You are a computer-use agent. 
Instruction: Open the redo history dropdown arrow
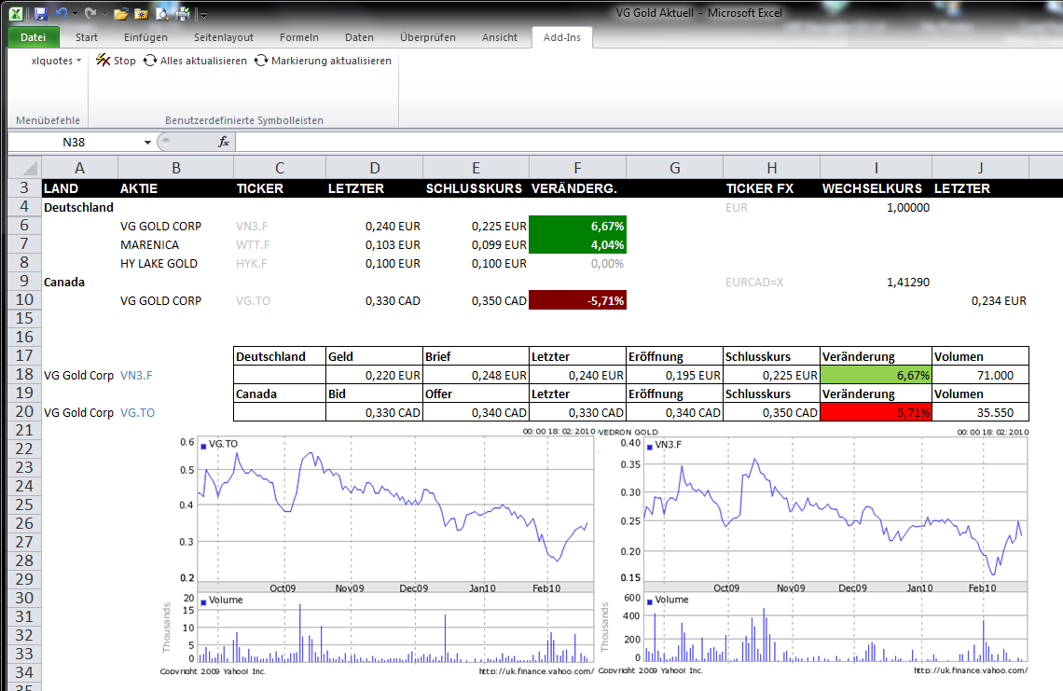click(104, 14)
